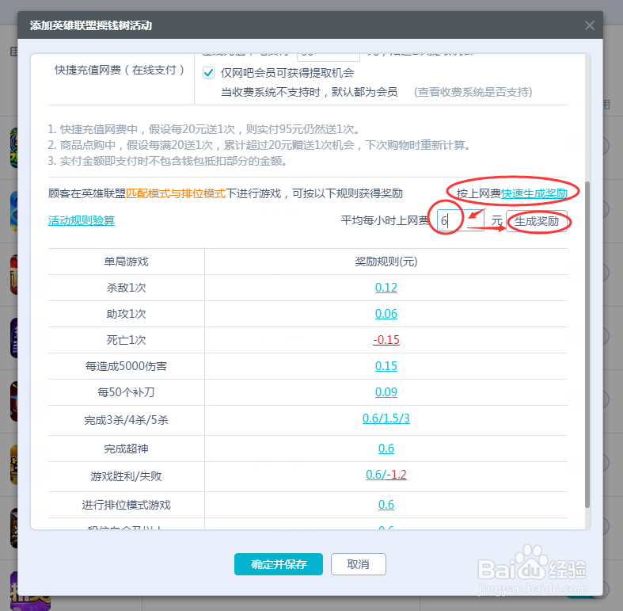This screenshot has width=623, height=611.
Task: Click 确定并保存 button
Action: [279, 564]
